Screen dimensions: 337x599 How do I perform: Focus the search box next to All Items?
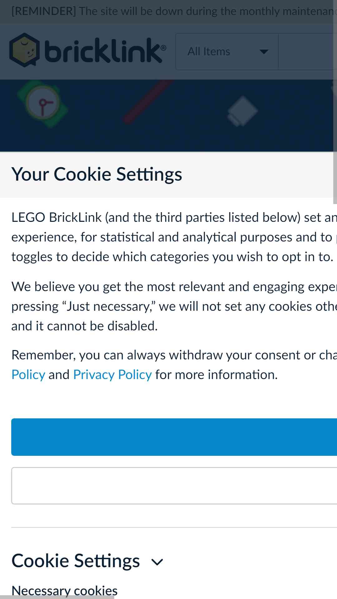click(308, 51)
